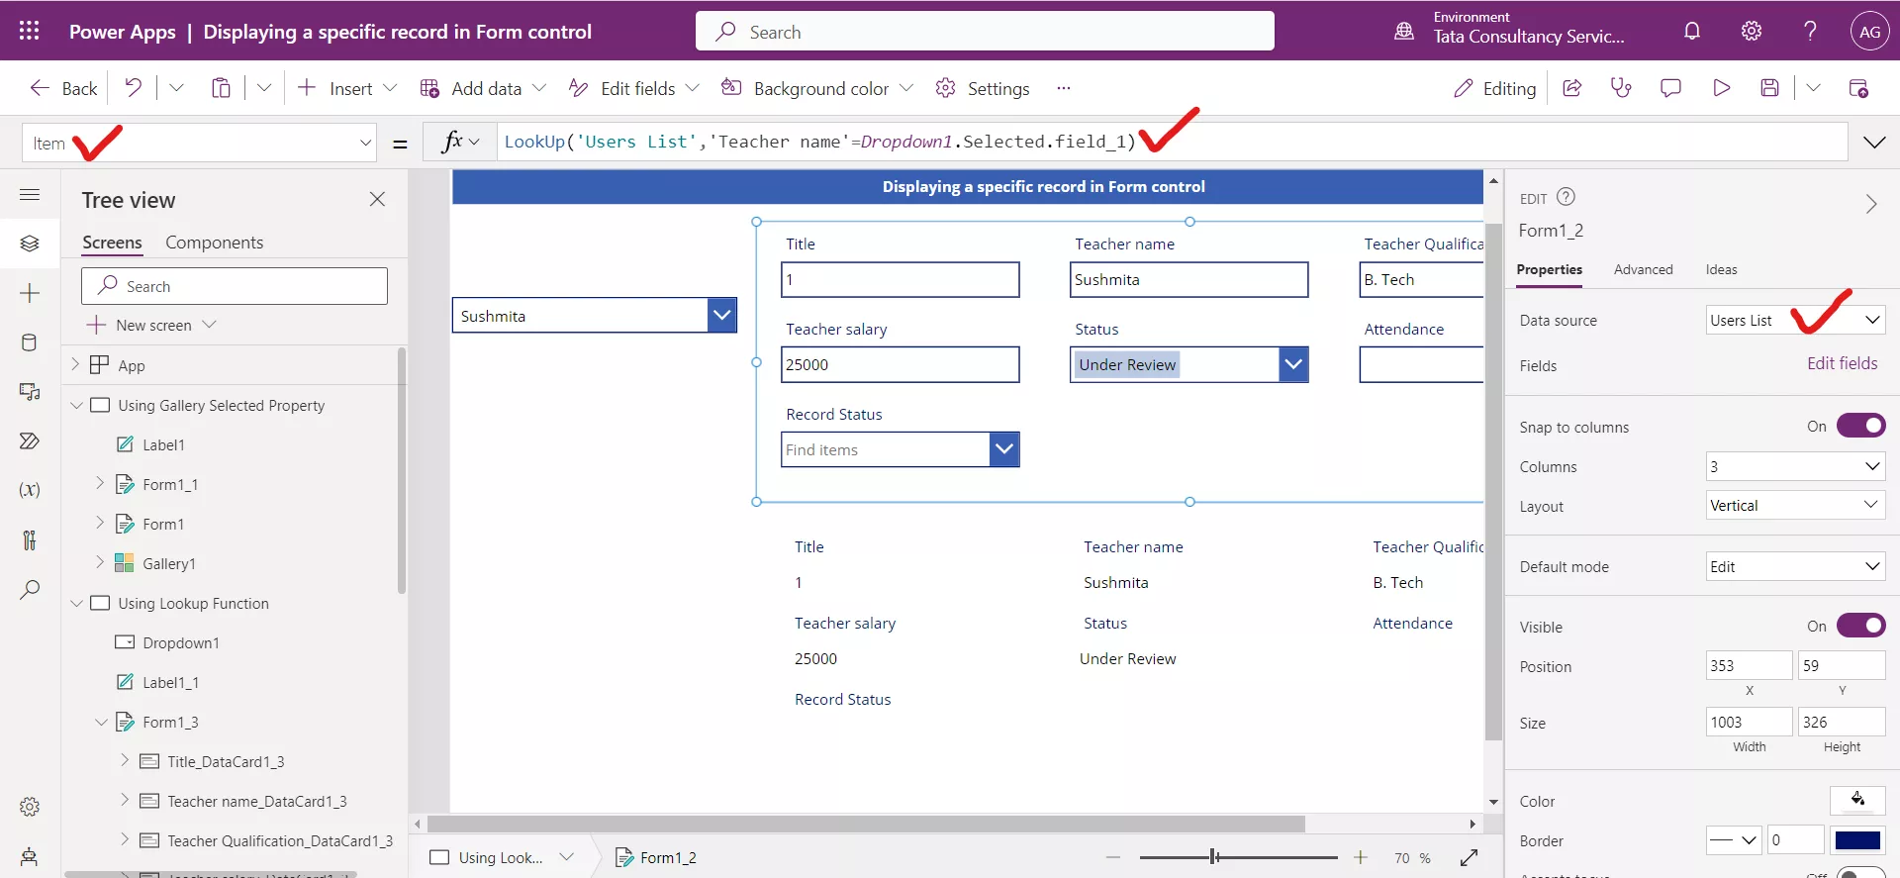Click the Border color swatch
This screenshot has height=878, width=1900.
[1857, 840]
